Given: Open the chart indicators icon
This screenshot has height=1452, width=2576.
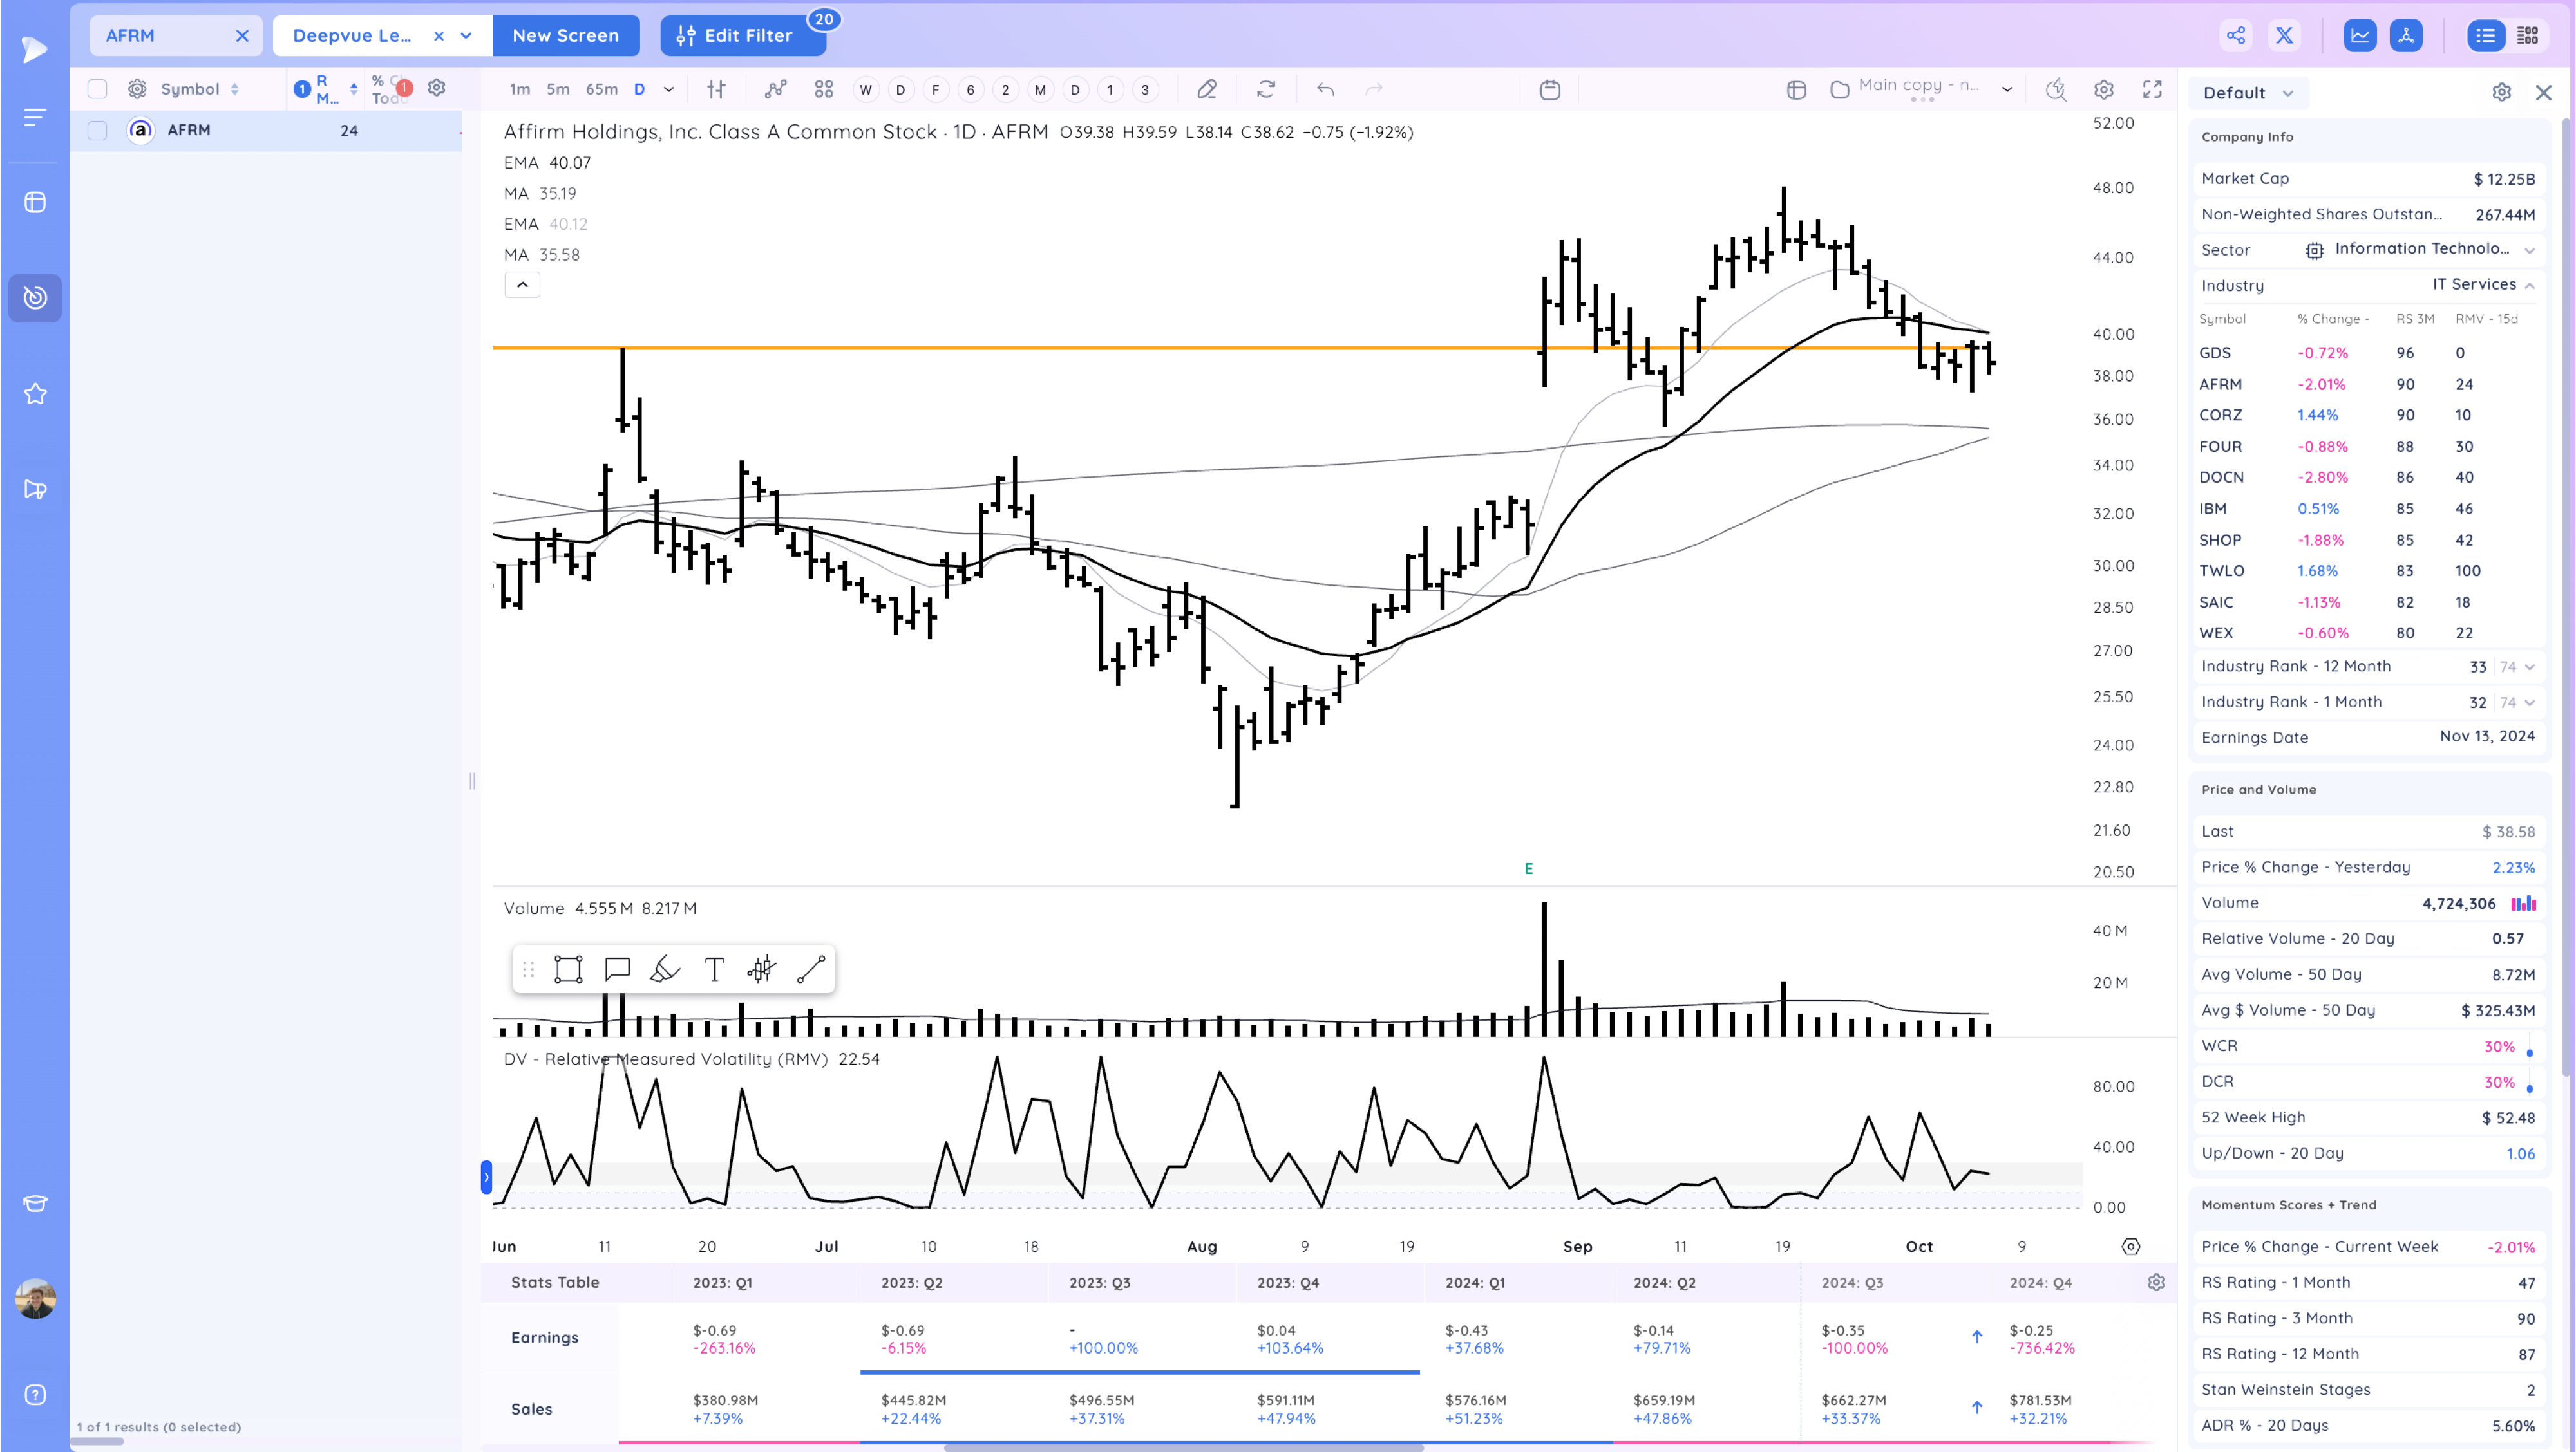Looking at the screenshot, I should click(775, 90).
